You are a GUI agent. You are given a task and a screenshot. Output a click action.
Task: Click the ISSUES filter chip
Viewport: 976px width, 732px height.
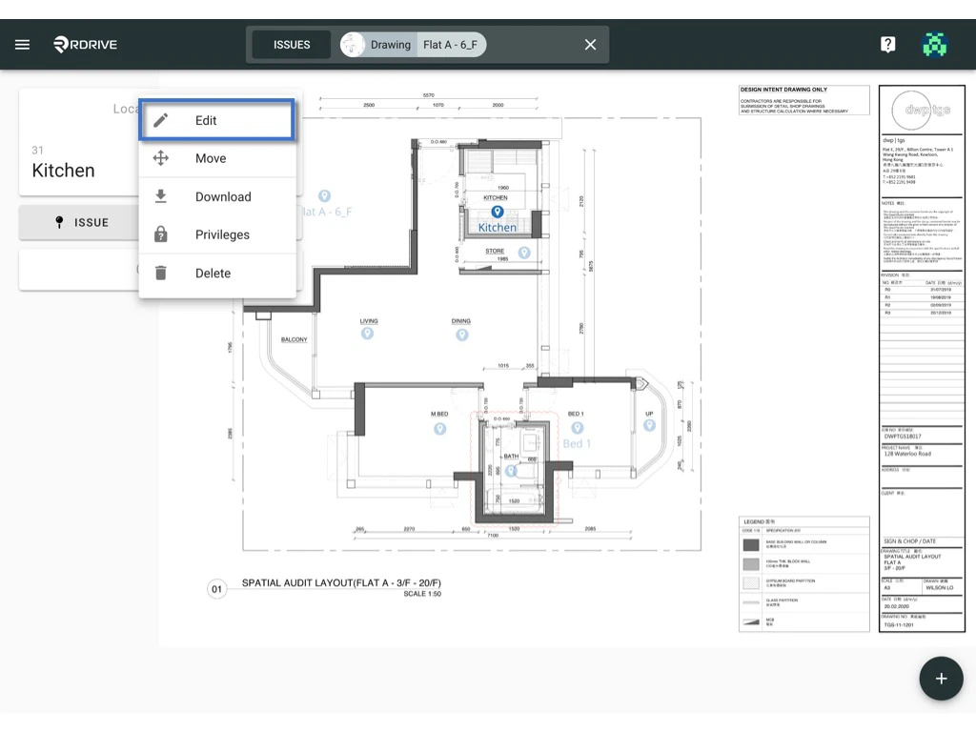click(x=292, y=45)
